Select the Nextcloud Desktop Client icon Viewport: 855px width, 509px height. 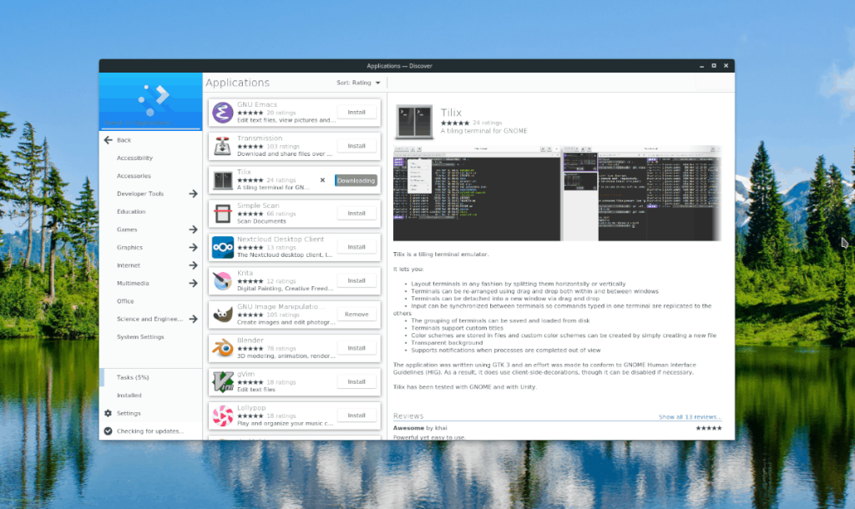point(222,246)
